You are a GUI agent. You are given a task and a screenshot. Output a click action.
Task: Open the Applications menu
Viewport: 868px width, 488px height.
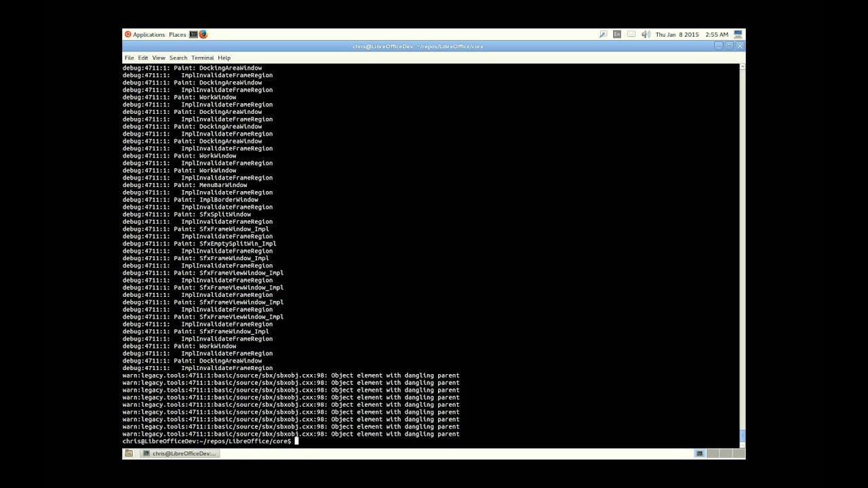145,35
